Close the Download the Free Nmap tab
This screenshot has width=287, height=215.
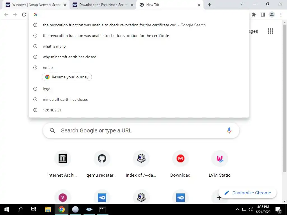pos(132,5)
